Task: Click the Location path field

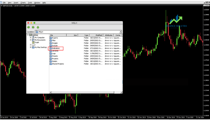Action: click(x=77, y=32)
